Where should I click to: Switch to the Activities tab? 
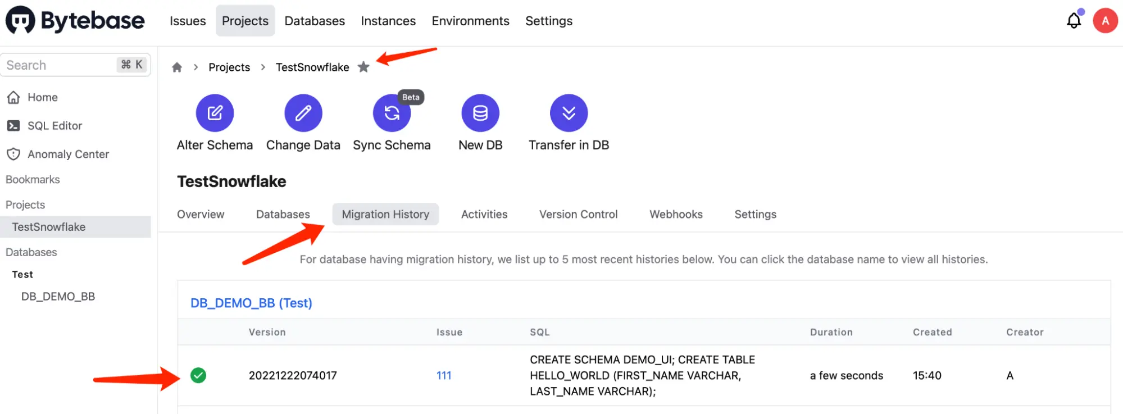pyautogui.click(x=484, y=214)
